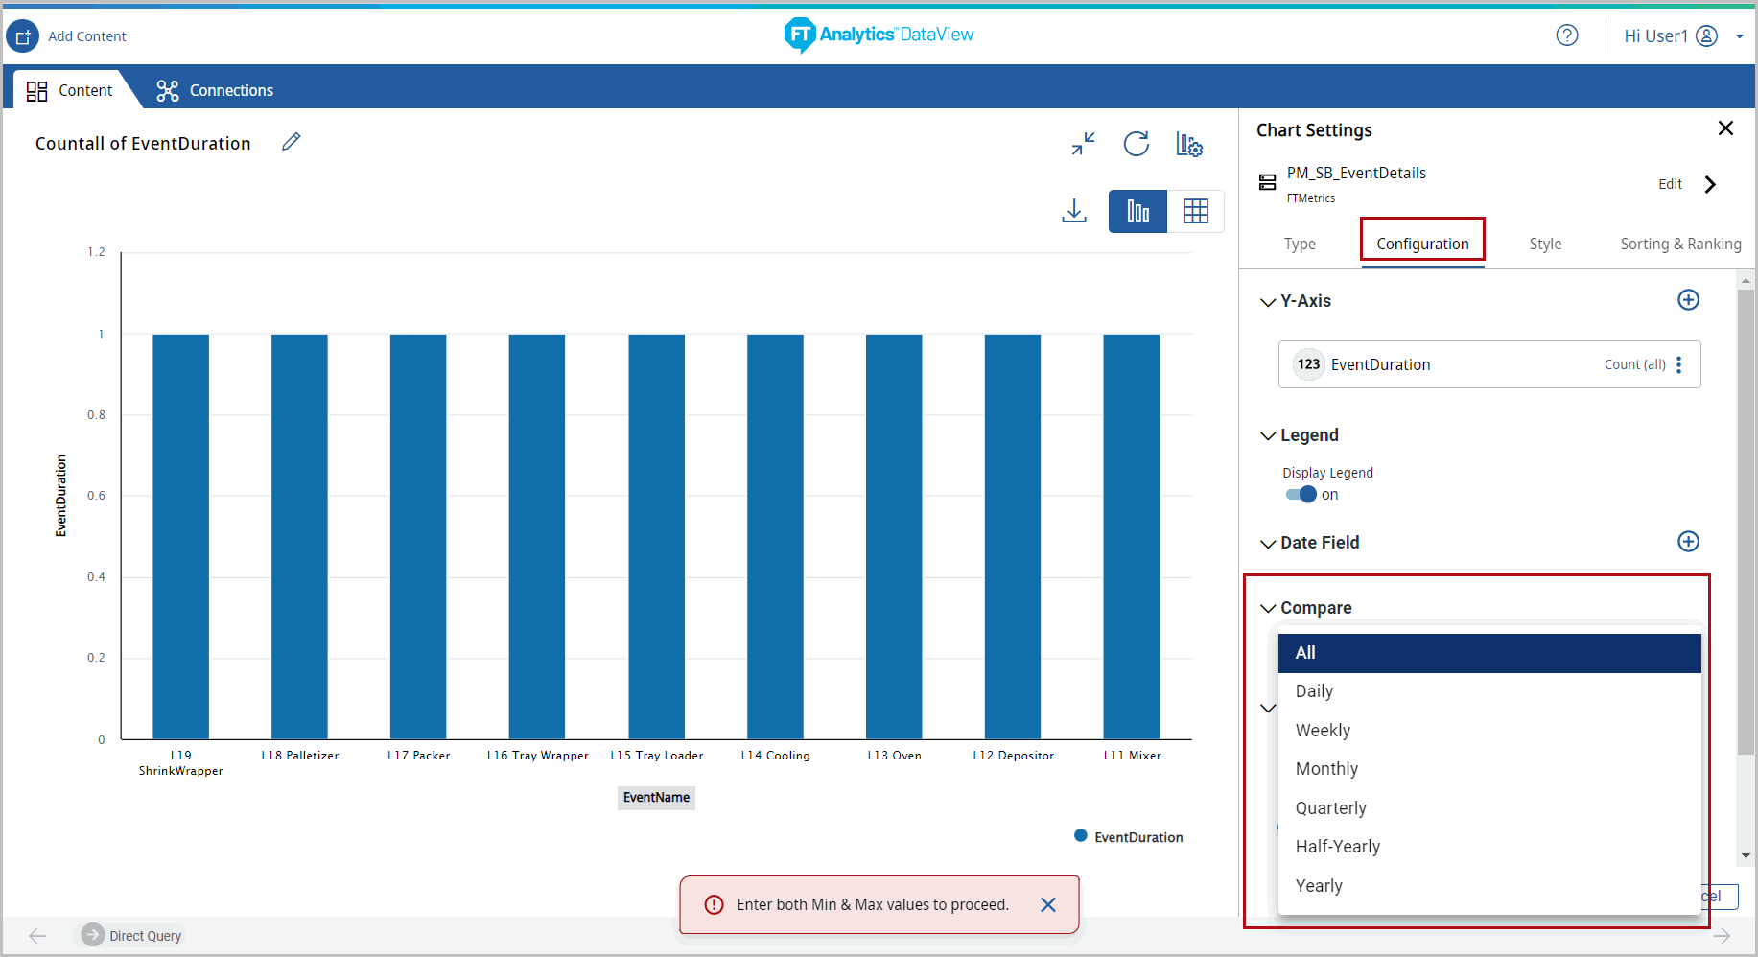Add a Date Field with plus icon
Image resolution: width=1758 pixels, height=957 pixels.
pyautogui.click(x=1688, y=542)
